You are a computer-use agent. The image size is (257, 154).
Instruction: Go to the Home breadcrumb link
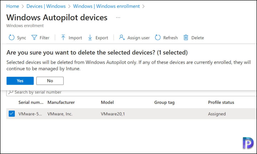(13, 6)
